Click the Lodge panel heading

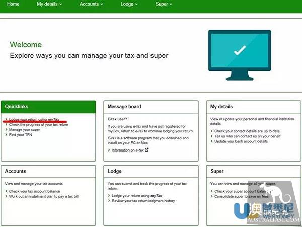[x=114, y=171]
